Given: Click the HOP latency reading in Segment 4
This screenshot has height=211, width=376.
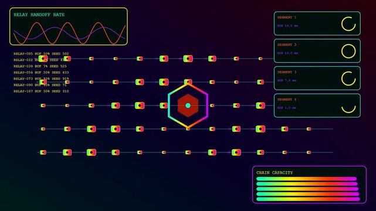Looking at the screenshot, I should pyautogui.click(x=287, y=108).
